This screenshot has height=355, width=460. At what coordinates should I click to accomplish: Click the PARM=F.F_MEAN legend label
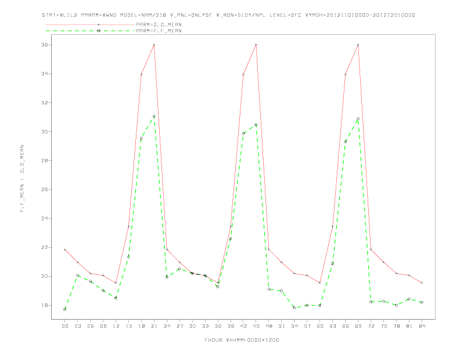pyautogui.click(x=159, y=31)
